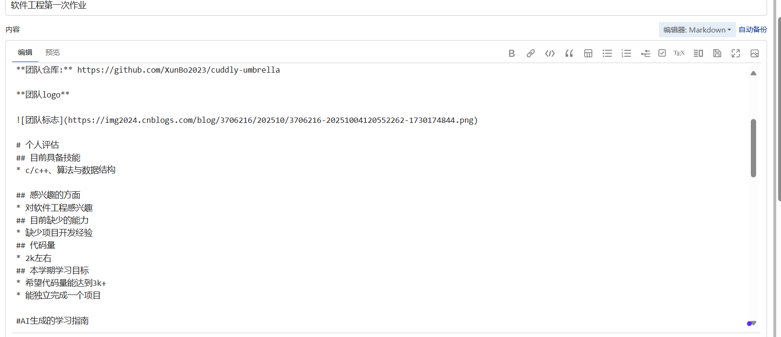
Task: Apply bold formatting from the toolbar
Action: [x=511, y=54]
